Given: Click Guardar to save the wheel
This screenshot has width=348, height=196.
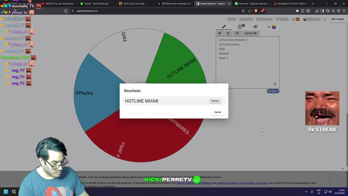Looking at the screenshot, I should pos(246,19).
